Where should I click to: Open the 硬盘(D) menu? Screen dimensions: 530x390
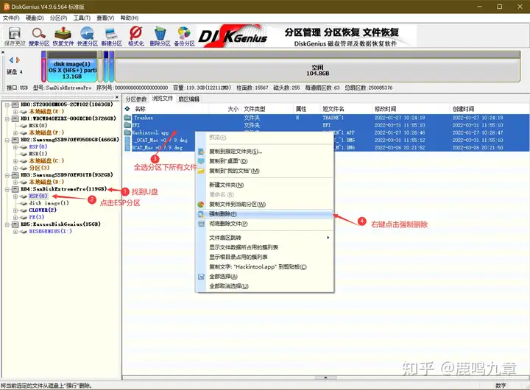(x=35, y=18)
